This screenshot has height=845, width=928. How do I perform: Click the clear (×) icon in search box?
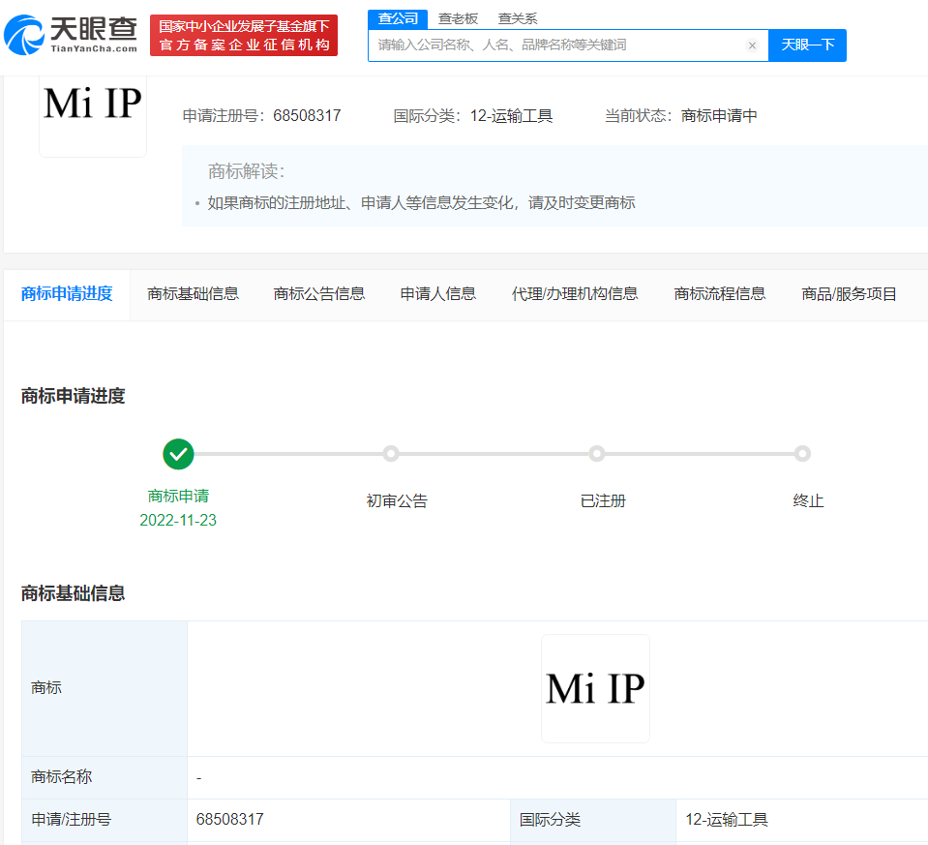[753, 45]
